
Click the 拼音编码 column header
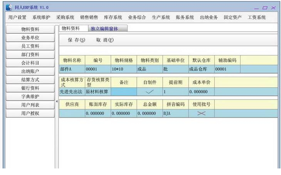pyautogui.click(x=176, y=104)
